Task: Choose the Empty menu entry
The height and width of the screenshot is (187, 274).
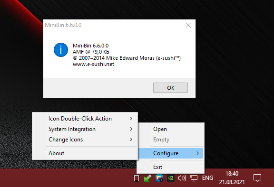Action: [170, 140]
